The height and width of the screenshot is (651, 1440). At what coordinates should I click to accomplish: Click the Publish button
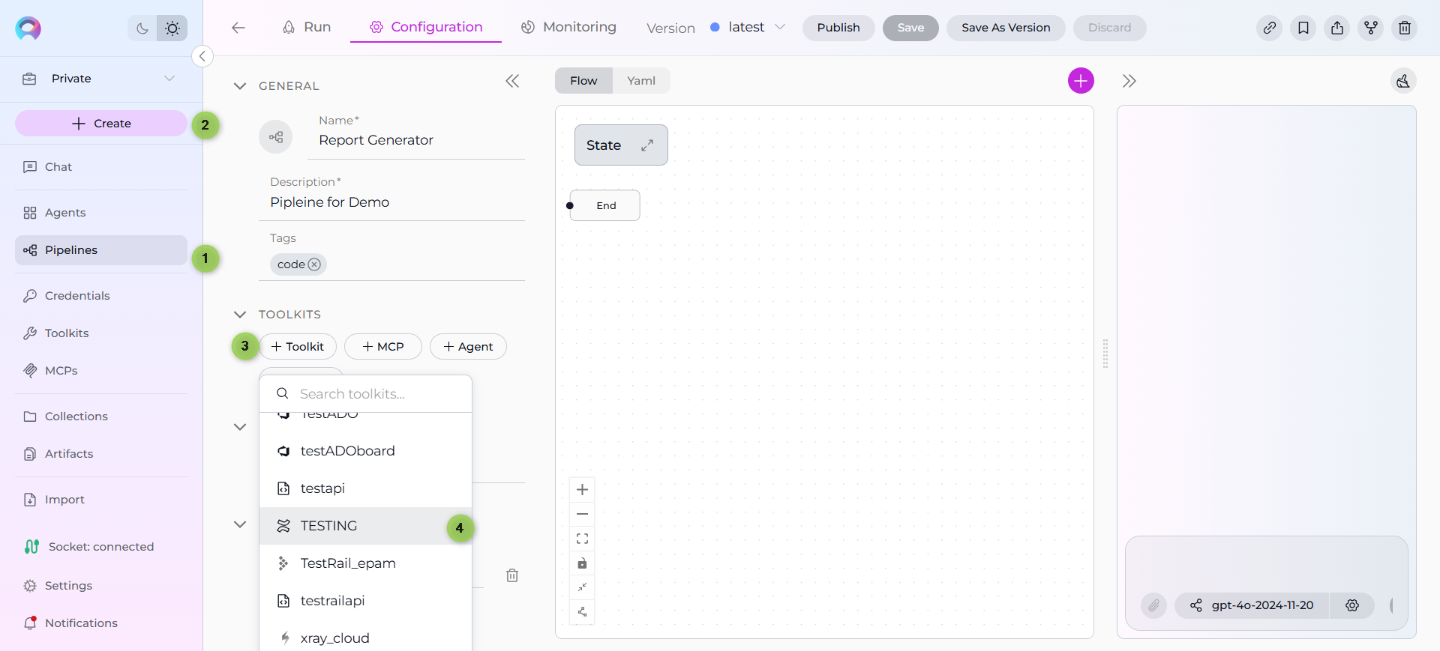838,28
